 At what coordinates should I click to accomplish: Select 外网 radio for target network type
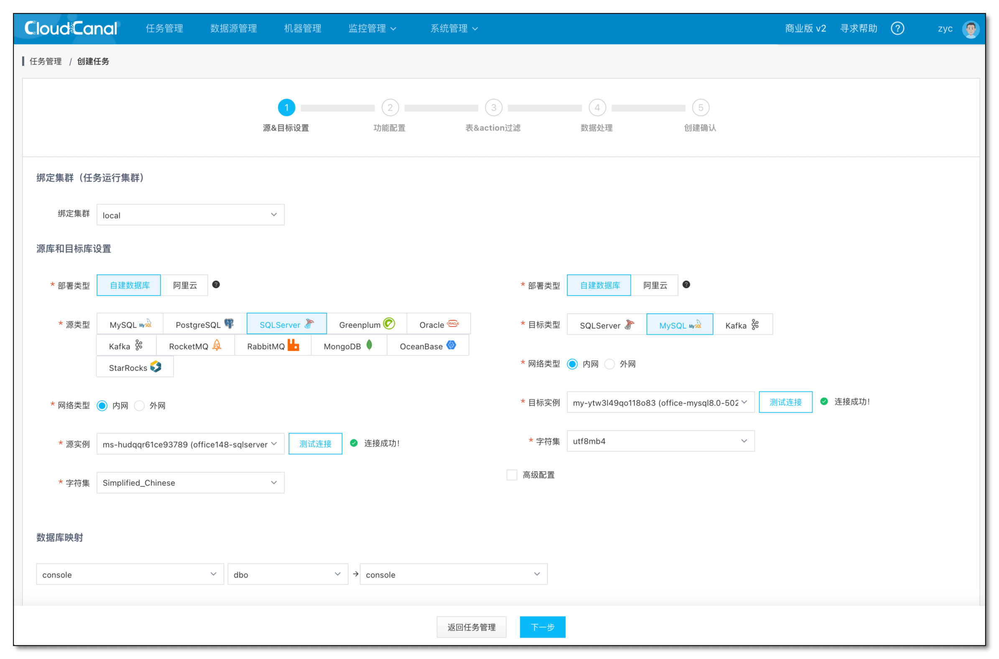[x=609, y=363]
